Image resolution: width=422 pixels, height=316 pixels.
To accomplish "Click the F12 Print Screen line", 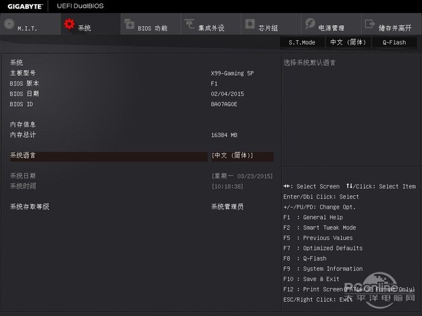I will [349, 289].
